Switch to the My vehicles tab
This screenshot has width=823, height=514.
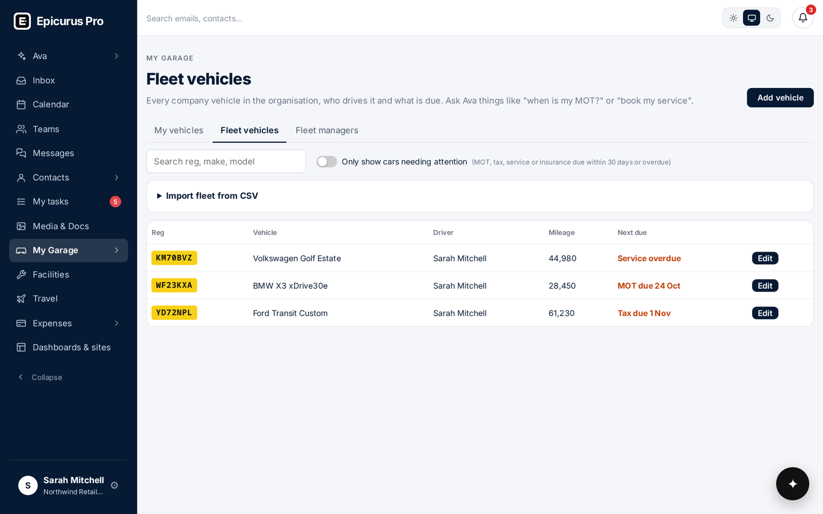179,131
